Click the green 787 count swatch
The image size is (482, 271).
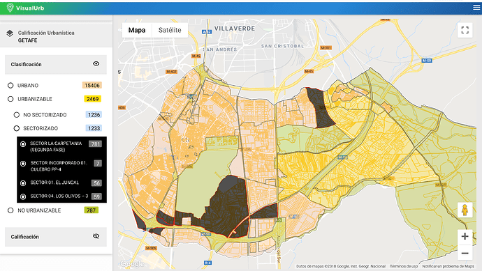(x=91, y=210)
